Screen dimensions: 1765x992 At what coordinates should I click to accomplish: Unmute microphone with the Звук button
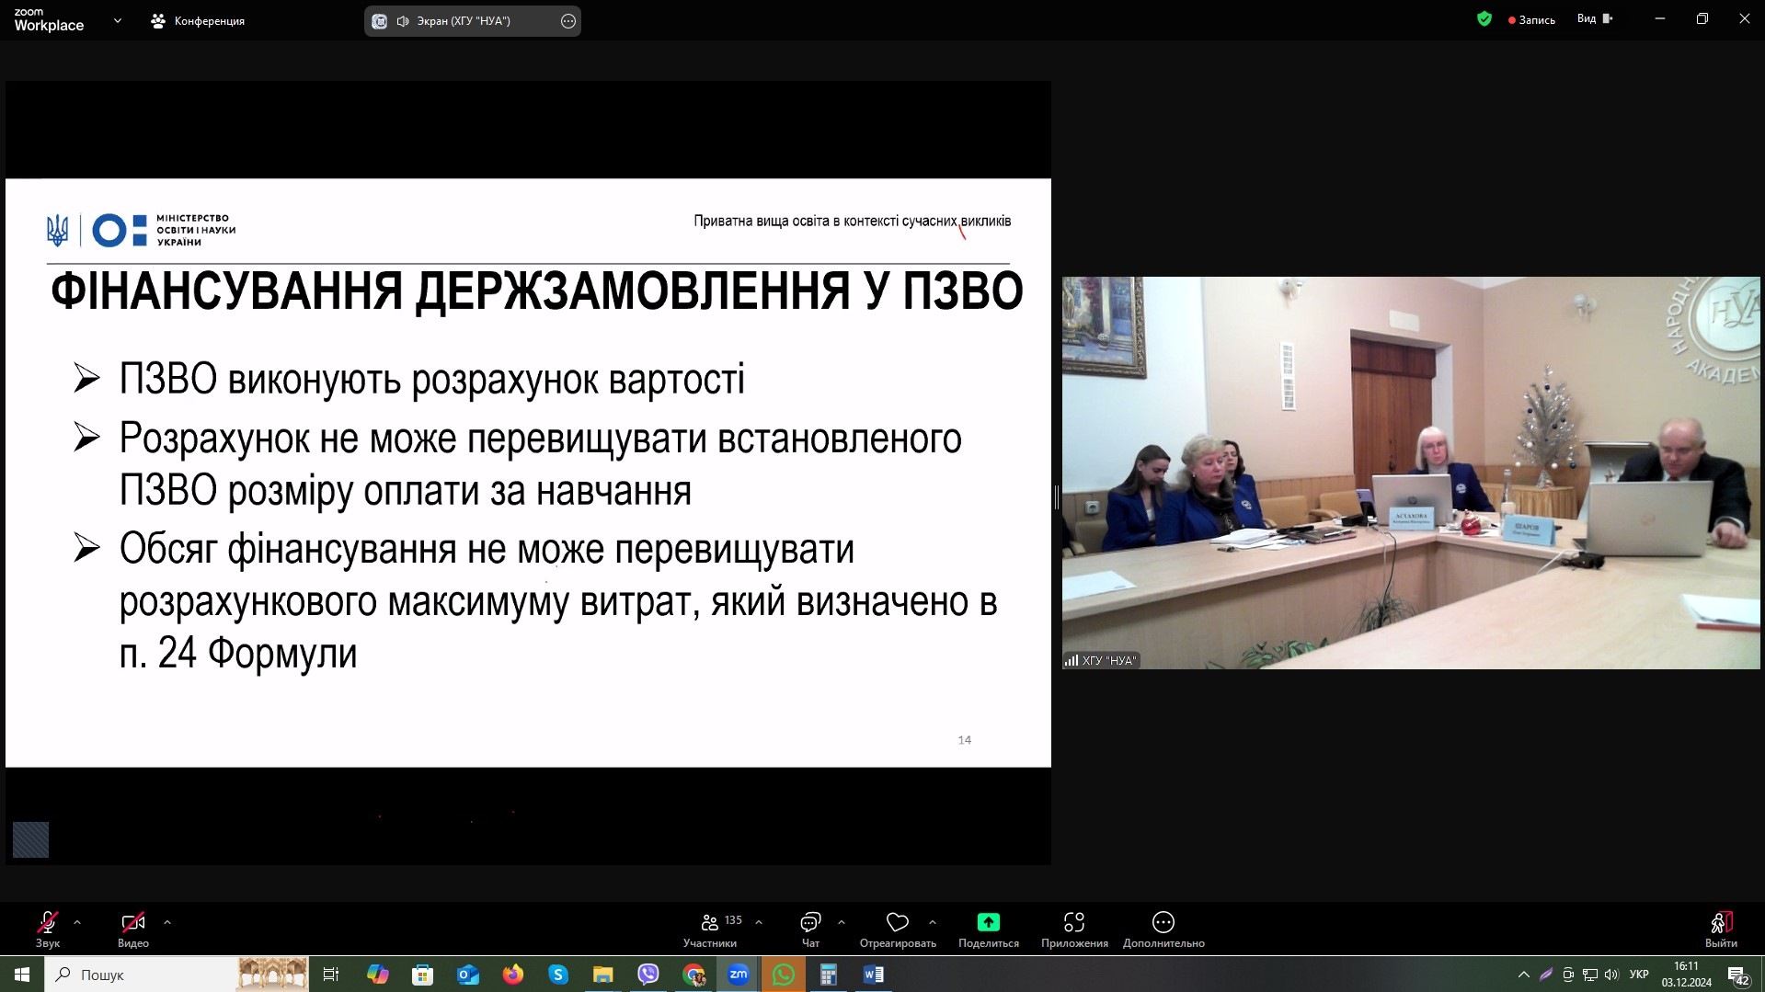tap(48, 929)
